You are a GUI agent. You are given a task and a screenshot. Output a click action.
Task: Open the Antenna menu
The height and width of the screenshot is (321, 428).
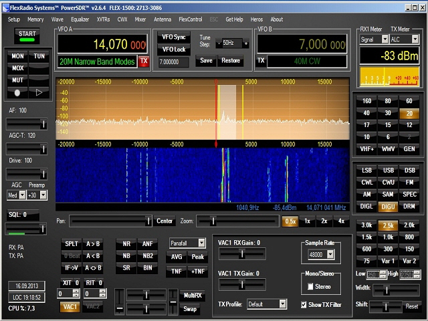coord(163,19)
